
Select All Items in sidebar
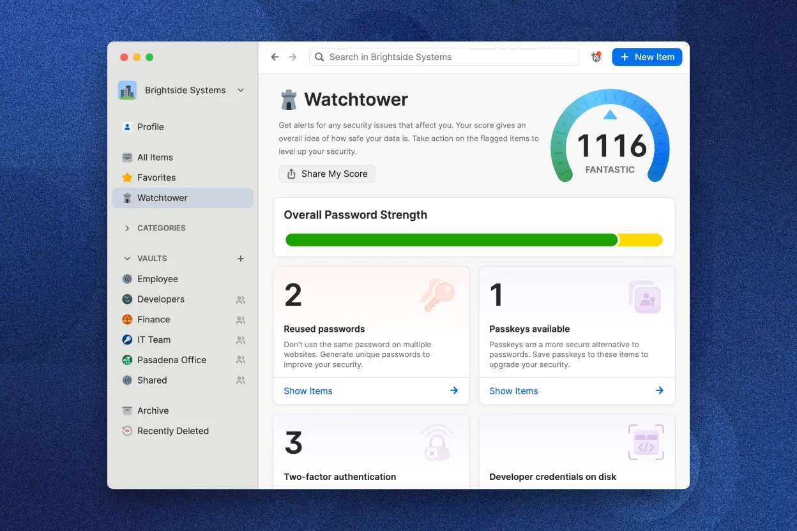click(x=183, y=157)
